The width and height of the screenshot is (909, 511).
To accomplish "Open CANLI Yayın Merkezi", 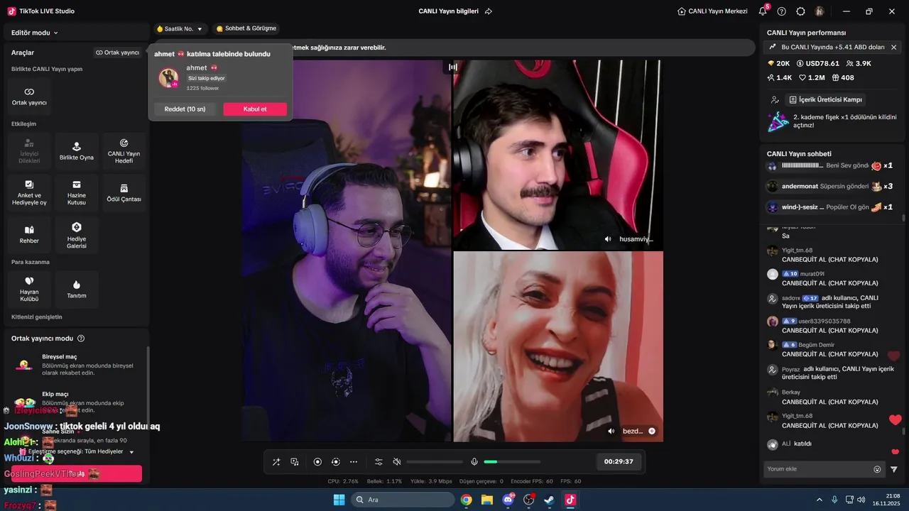I will point(712,11).
